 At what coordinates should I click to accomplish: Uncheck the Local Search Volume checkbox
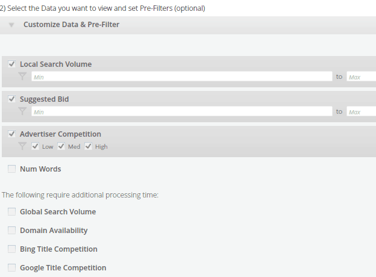point(12,64)
